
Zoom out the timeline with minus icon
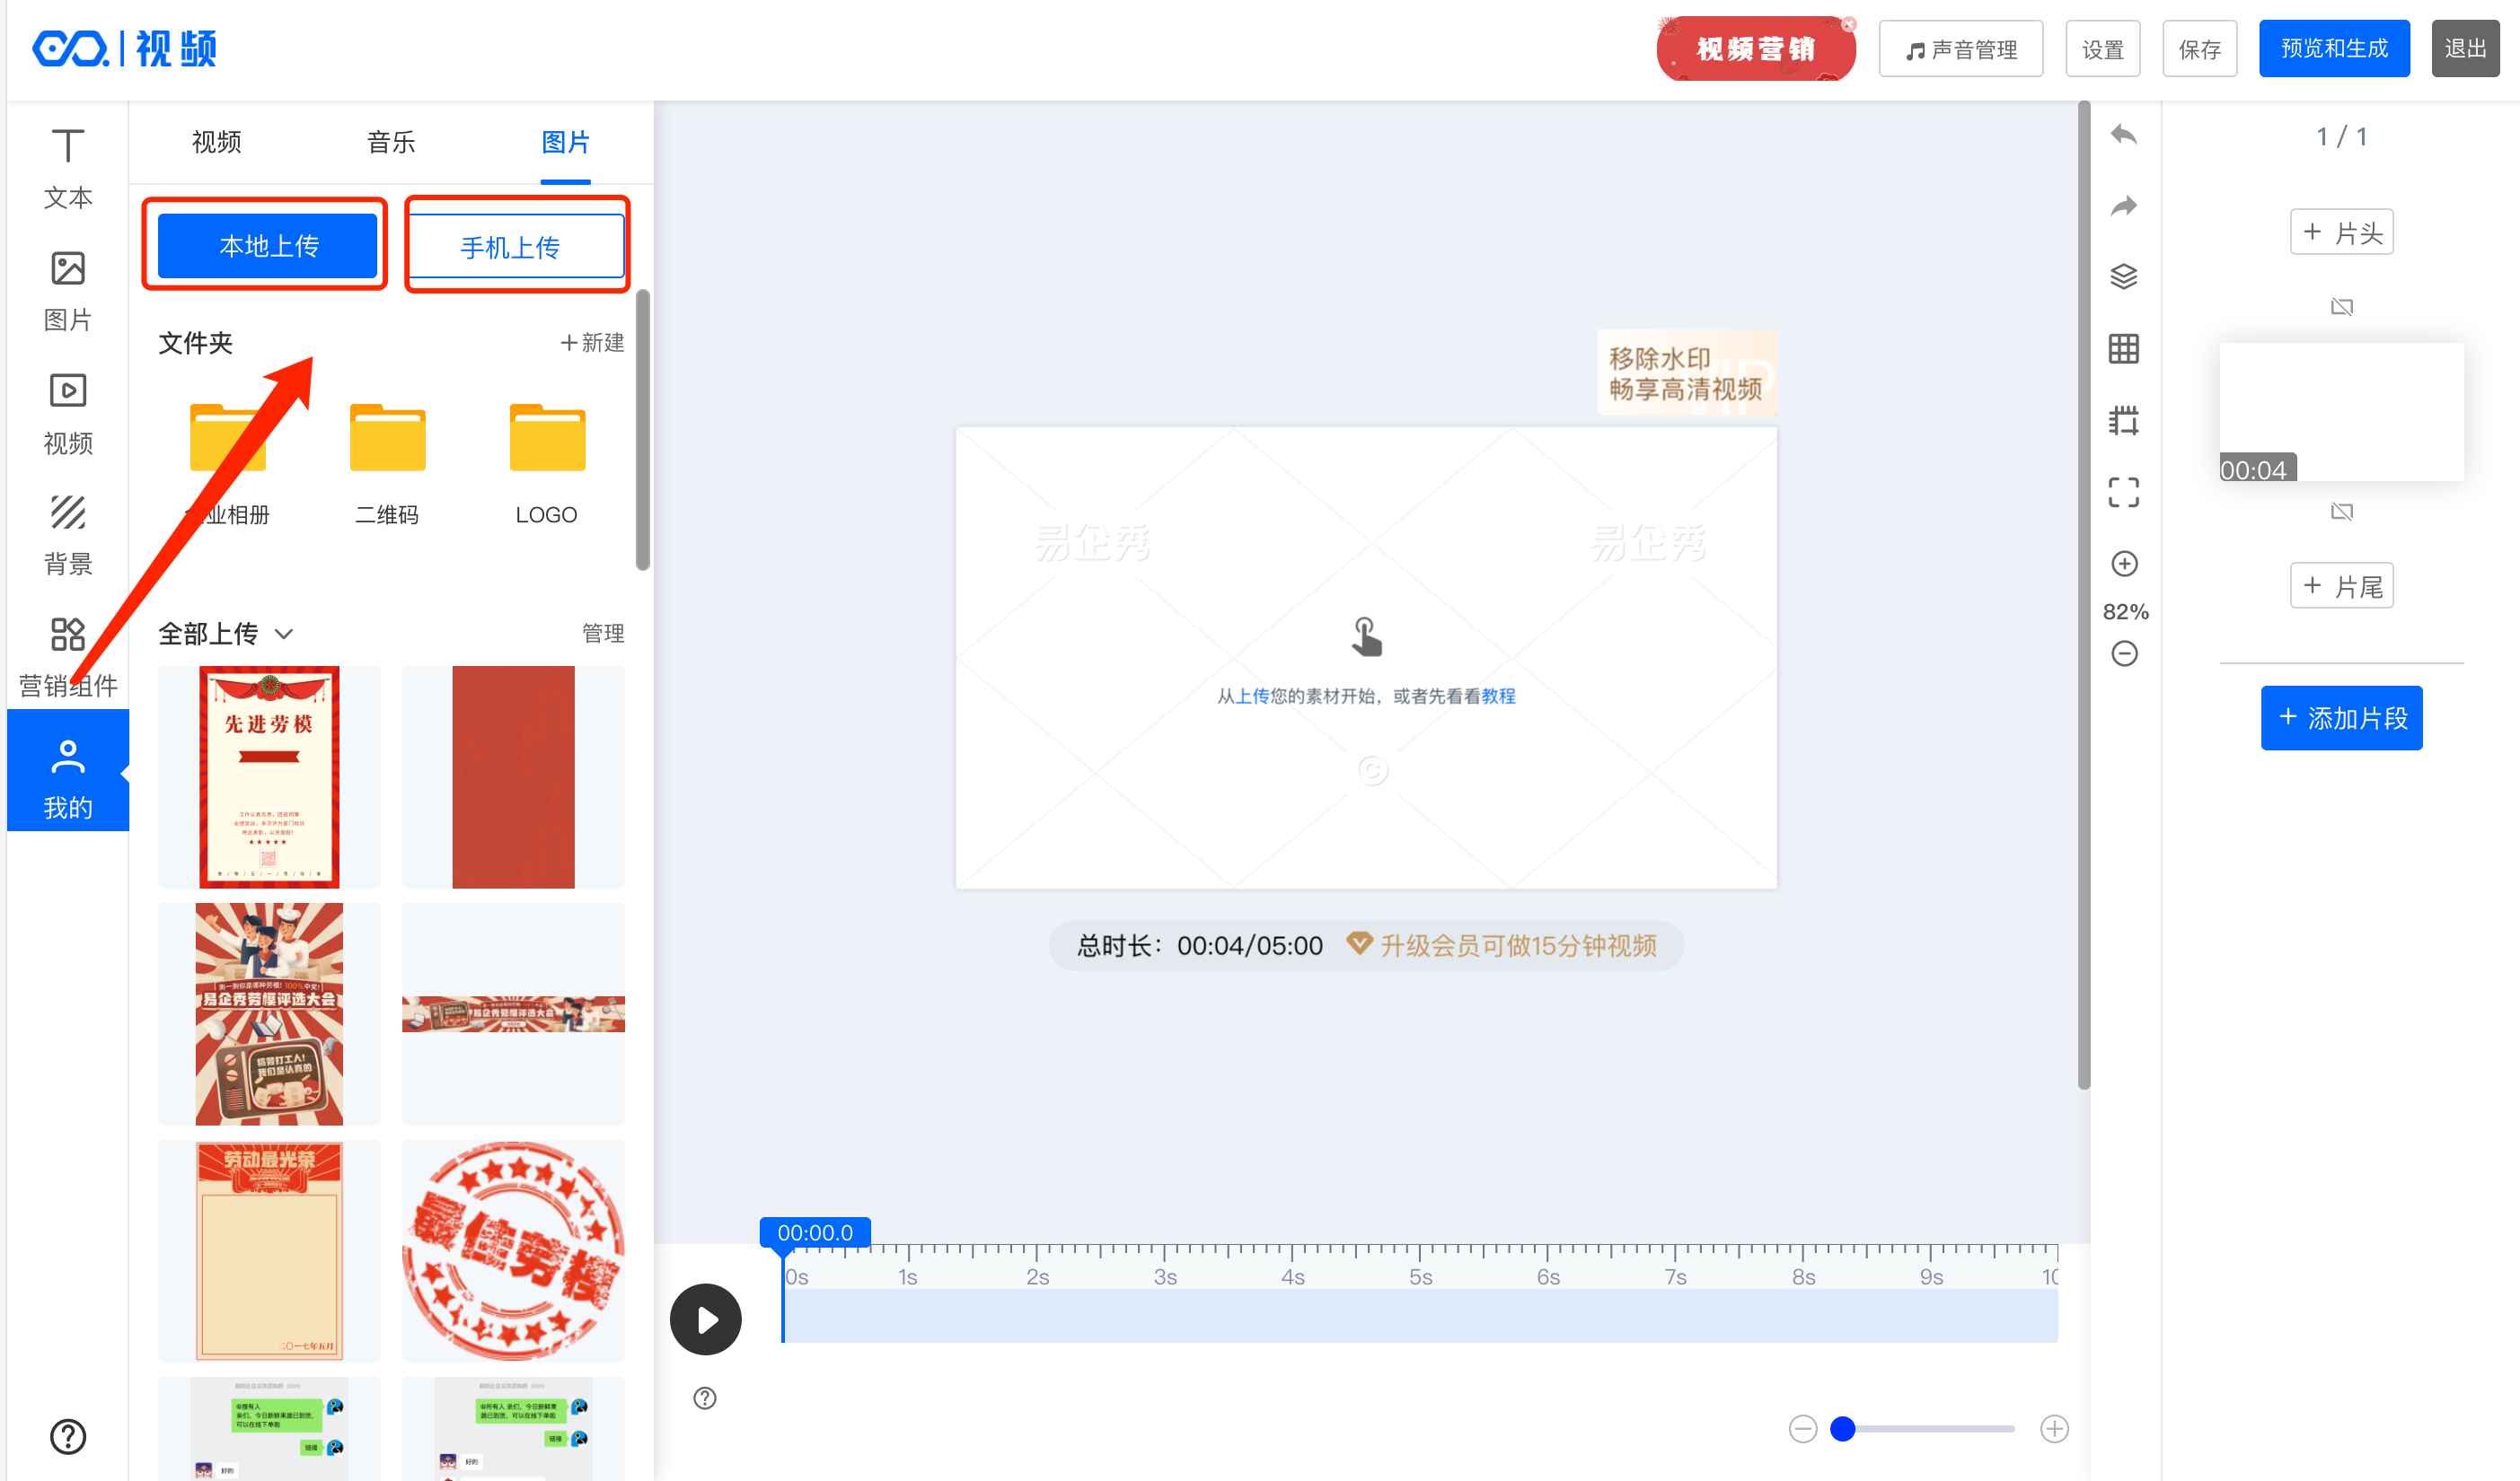[x=1802, y=1429]
